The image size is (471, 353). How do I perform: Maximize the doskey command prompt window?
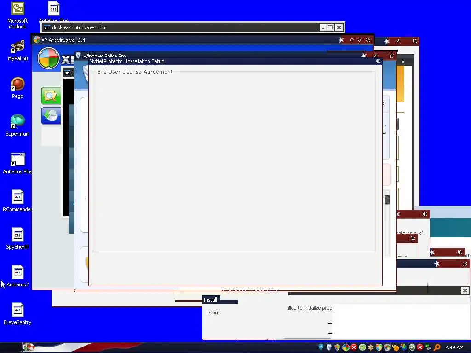pyautogui.click(x=330, y=28)
